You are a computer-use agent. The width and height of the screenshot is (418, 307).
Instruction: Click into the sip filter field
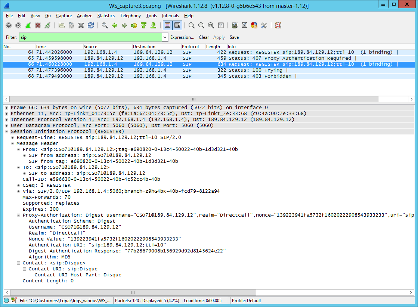click(x=90, y=37)
